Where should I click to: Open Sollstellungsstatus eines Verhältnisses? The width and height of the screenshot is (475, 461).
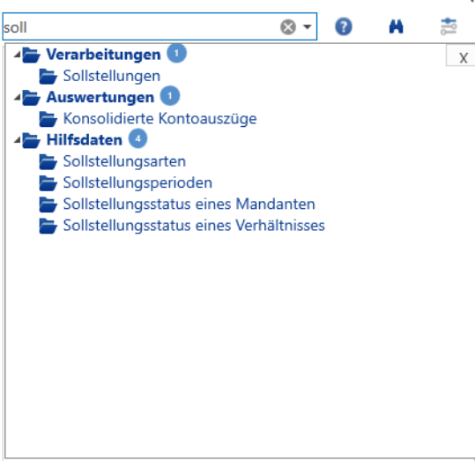194,226
